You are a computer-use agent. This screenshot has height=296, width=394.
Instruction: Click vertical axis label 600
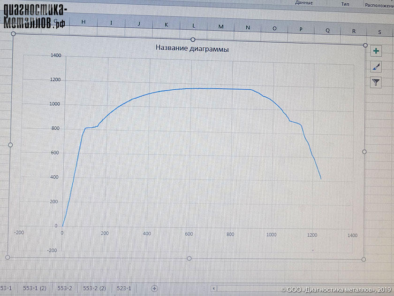pyautogui.click(x=55, y=153)
